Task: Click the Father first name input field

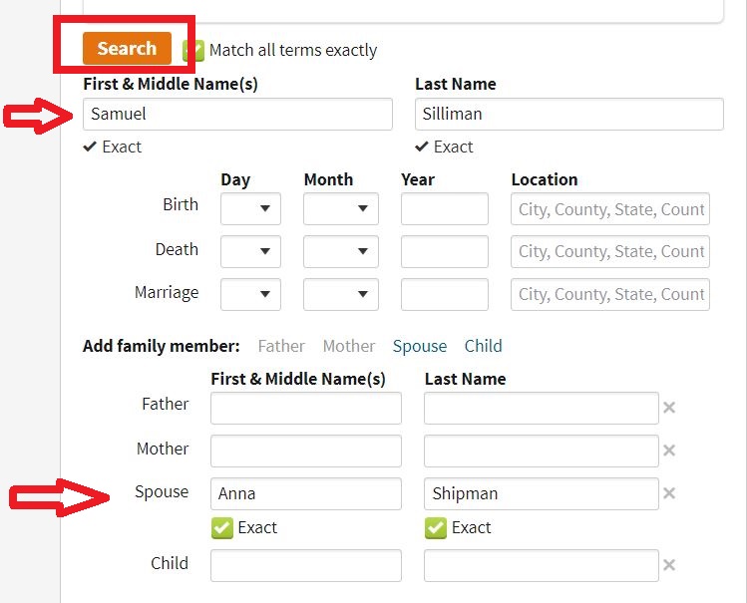Action: pos(305,408)
